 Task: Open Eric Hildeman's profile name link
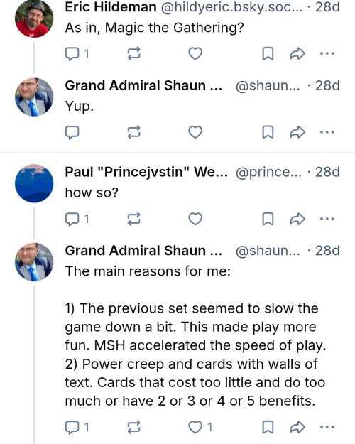pos(111,7)
